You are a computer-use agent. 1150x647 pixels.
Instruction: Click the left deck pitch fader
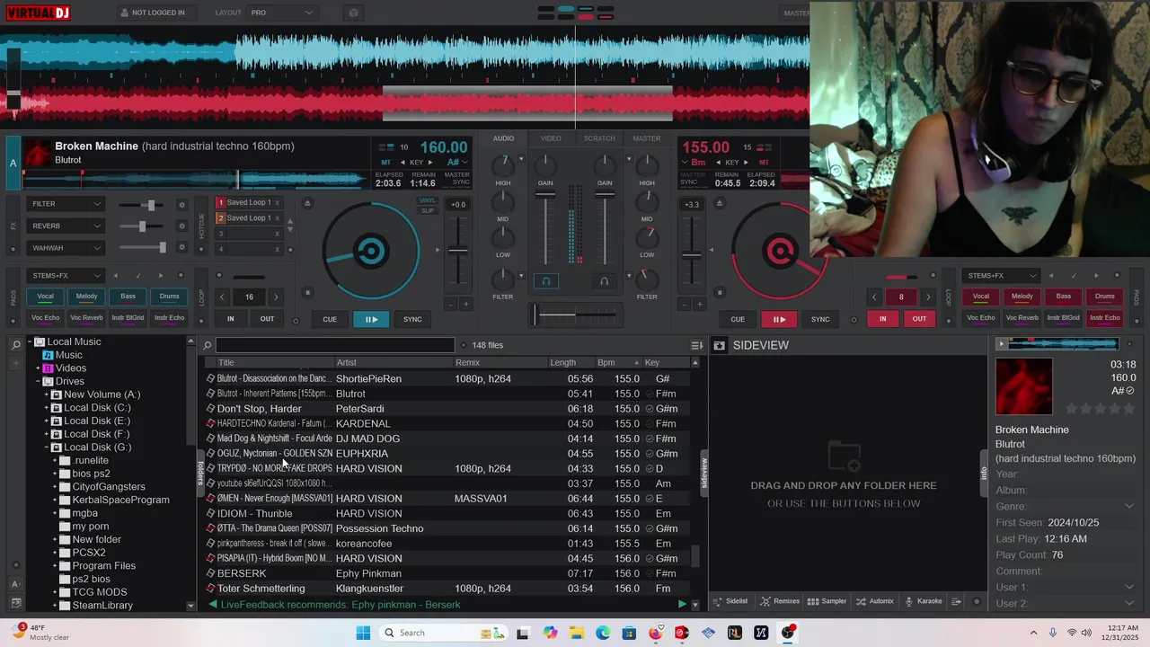point(458,251)
